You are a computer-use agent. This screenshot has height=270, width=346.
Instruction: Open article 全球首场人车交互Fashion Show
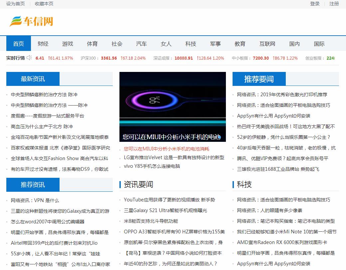tap(60, 158)
